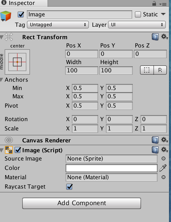This screenshot has width=171, height=222.
Task: Click the Rotation Y field
Action: point(119,119)
